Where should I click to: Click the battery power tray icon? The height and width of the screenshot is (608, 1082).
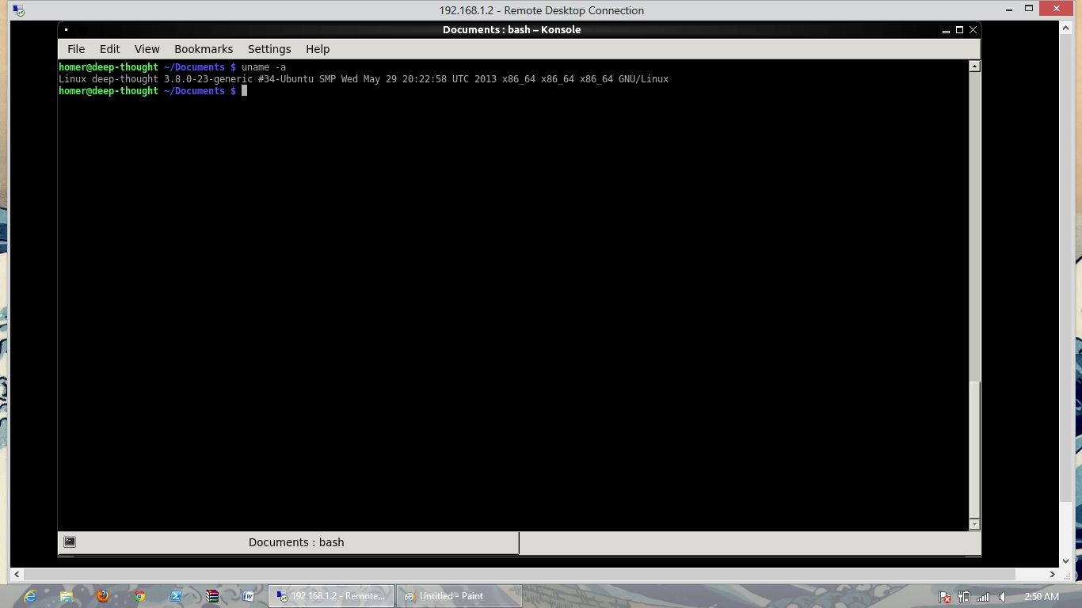[x=964, y=597]
